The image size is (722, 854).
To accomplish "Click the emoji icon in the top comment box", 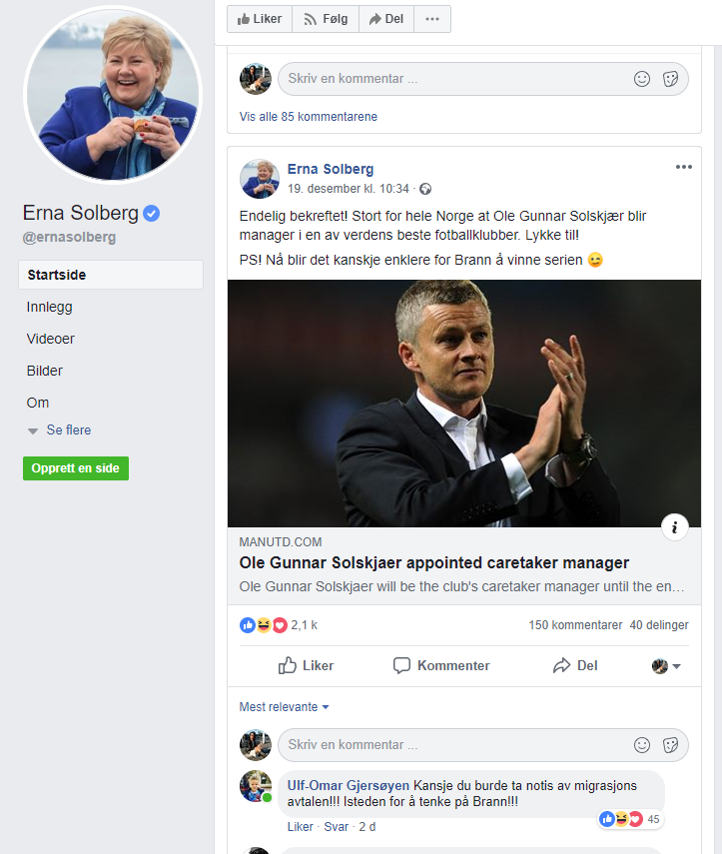I will 642,79.
